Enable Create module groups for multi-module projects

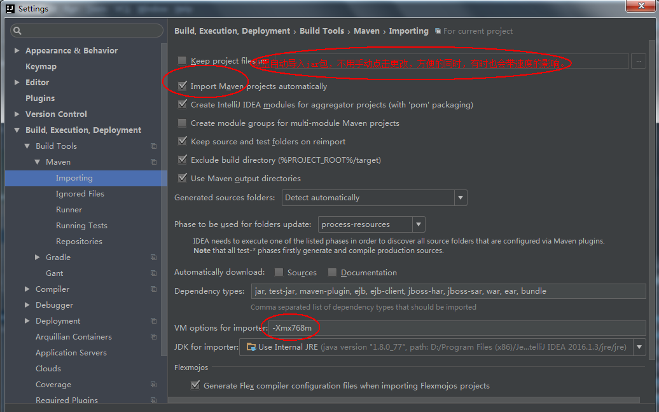pos(183,123)
